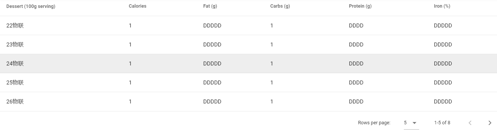497x133 pixels.
Task: Sort by the Calories column header
Action: (x=138, y=6)
